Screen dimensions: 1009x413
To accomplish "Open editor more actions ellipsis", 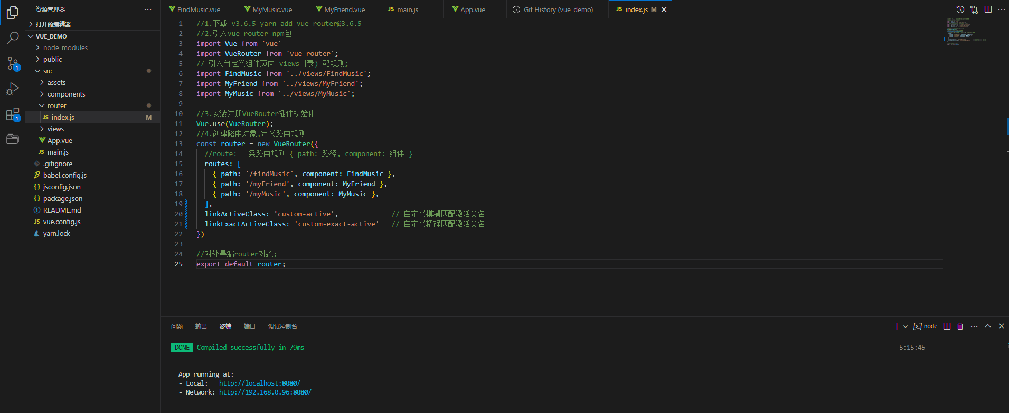I will coord(1002,9).
